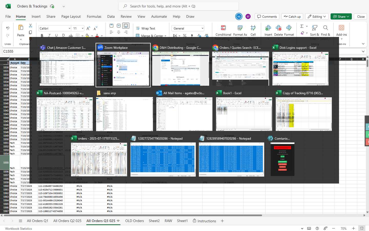Center text horizontally in cell
The width and height of the screenshot is (369, 231).
coord(119,32)
